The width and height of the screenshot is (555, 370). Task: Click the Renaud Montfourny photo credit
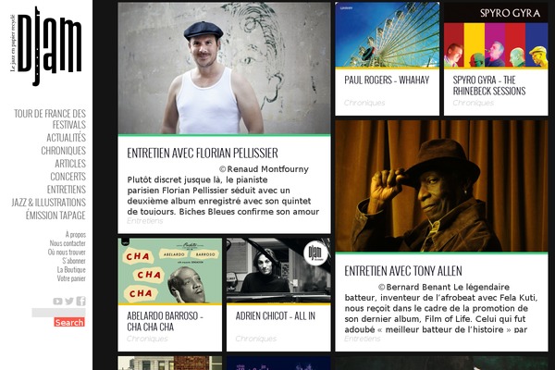[x=264, y=169]
